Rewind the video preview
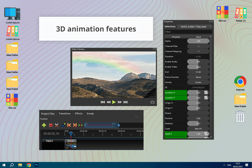The width and height of the screenshot is (252, 168). coord(108,102)
